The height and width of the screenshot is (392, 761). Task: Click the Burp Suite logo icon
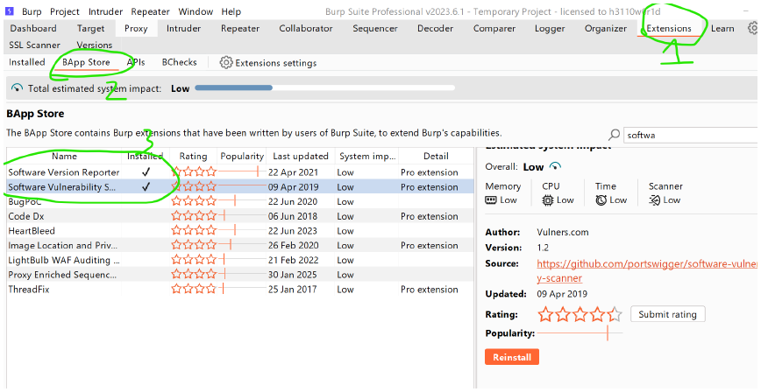click(x=10, y=11)
